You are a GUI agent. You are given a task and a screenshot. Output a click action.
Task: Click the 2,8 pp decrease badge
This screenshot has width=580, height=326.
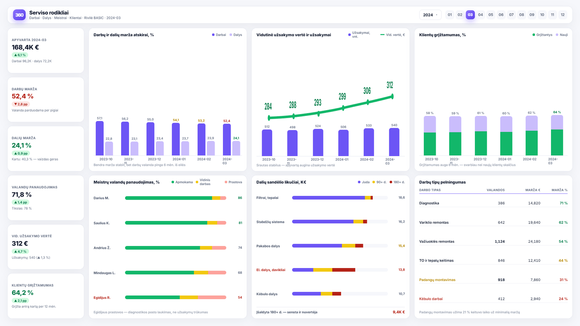coord(21,104)
